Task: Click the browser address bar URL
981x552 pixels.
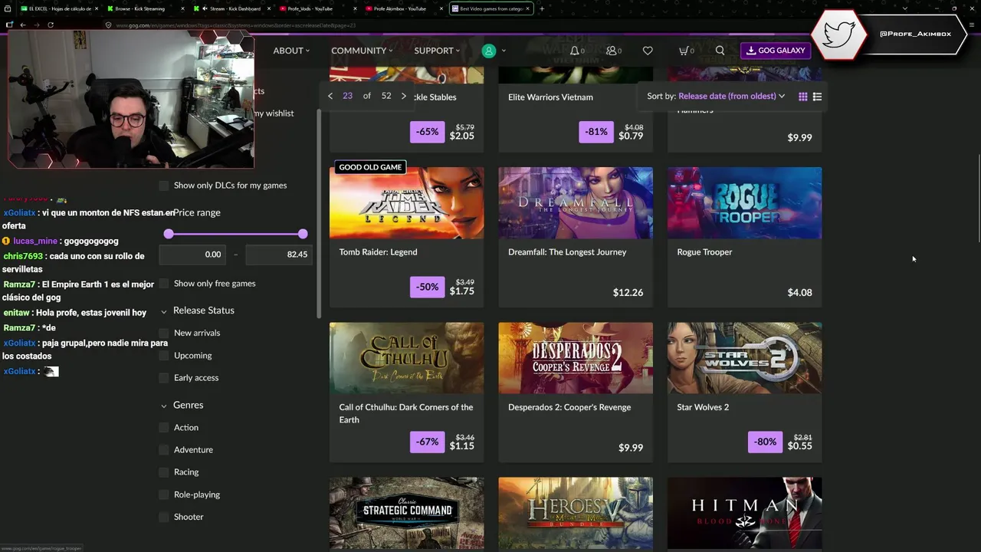Action: pos(236,25)
